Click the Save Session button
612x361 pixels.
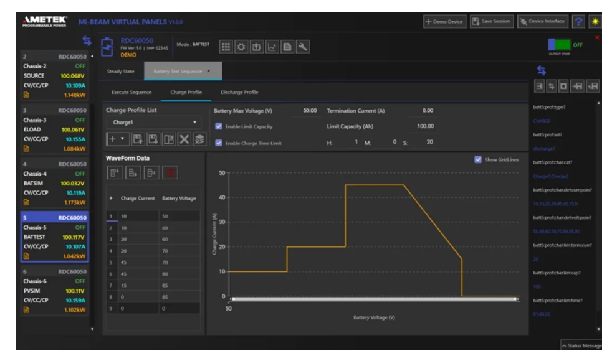coord(491,21)
